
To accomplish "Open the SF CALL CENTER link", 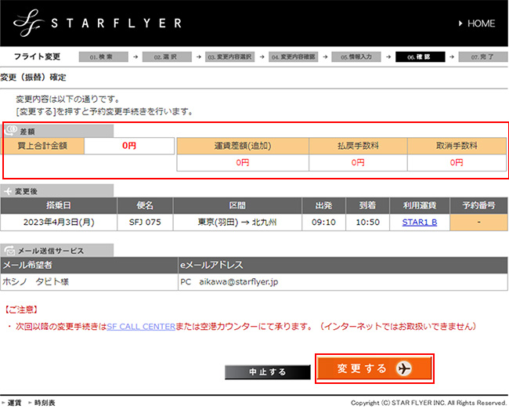I will point(140,325).
